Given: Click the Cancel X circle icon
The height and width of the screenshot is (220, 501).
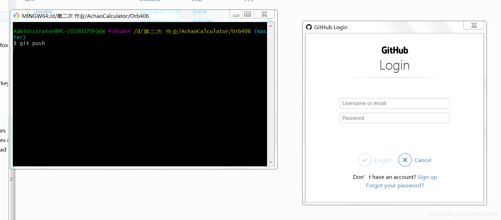Looking at the screenshot, I should pyautogui.click(x=405, y=160).
